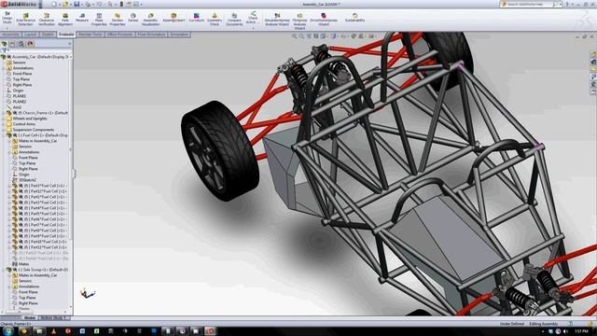Expand the Control Arms folder

pos(4,124)
